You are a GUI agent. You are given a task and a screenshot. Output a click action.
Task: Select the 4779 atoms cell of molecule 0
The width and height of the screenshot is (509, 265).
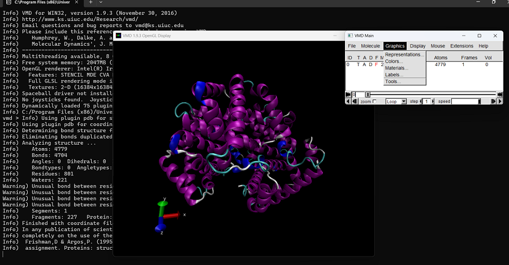pos(440,64)
